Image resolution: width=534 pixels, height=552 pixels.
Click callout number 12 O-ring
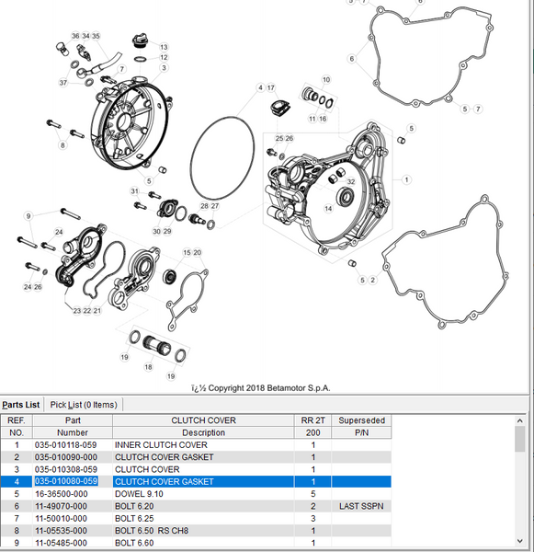click(x=164, y=57)
